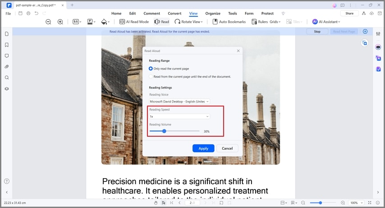Open the 100% zoom level dropdown
The image size is (385, 208).
click(357, 203)
